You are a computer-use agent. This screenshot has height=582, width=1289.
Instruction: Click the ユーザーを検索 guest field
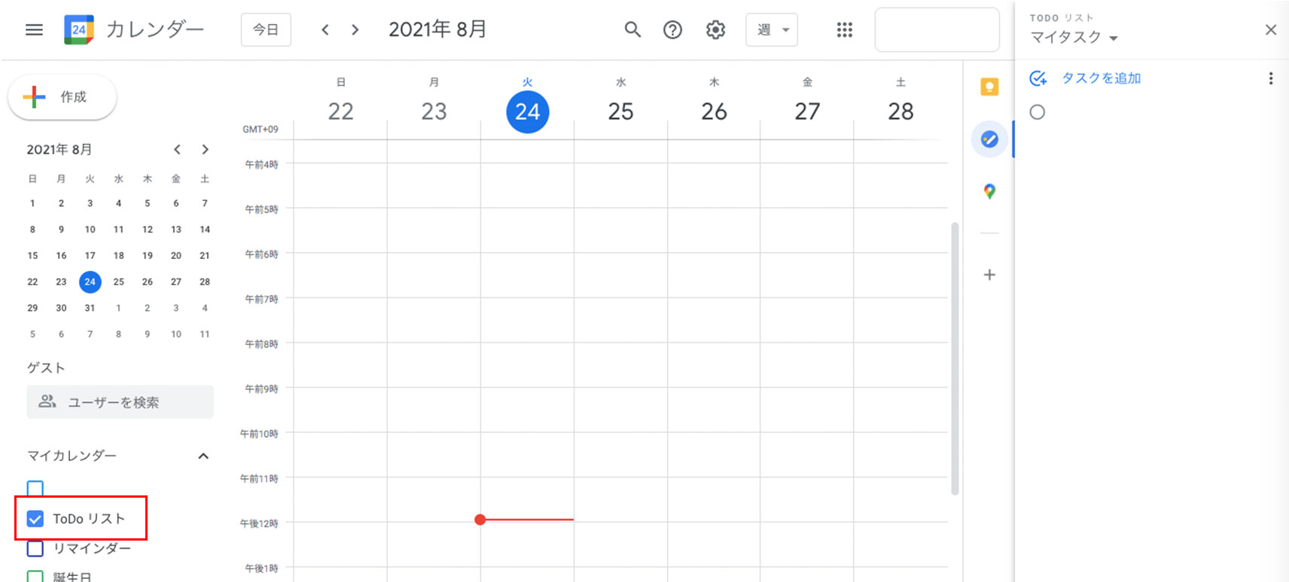point(120,402)
